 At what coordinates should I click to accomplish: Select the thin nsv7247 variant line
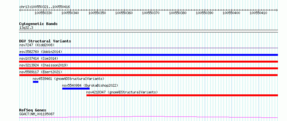pyautogui.click(x=148, y=48)
